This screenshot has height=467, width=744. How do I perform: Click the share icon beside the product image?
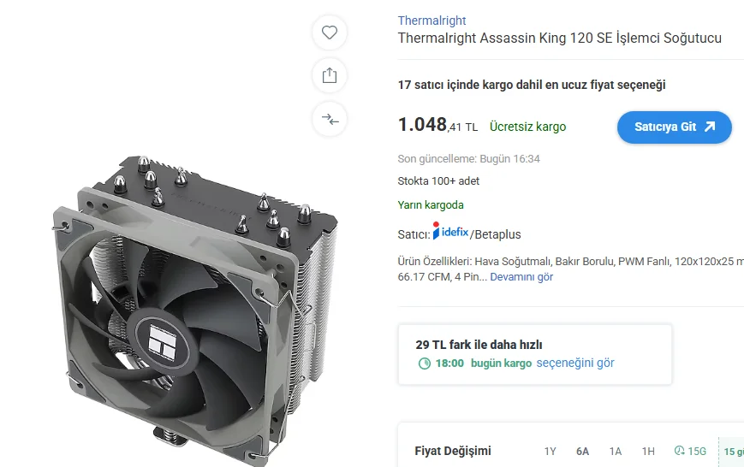click(330, 75)
